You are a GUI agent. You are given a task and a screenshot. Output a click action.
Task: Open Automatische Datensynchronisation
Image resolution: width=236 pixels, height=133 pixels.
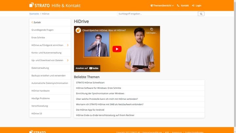[50, 83]
